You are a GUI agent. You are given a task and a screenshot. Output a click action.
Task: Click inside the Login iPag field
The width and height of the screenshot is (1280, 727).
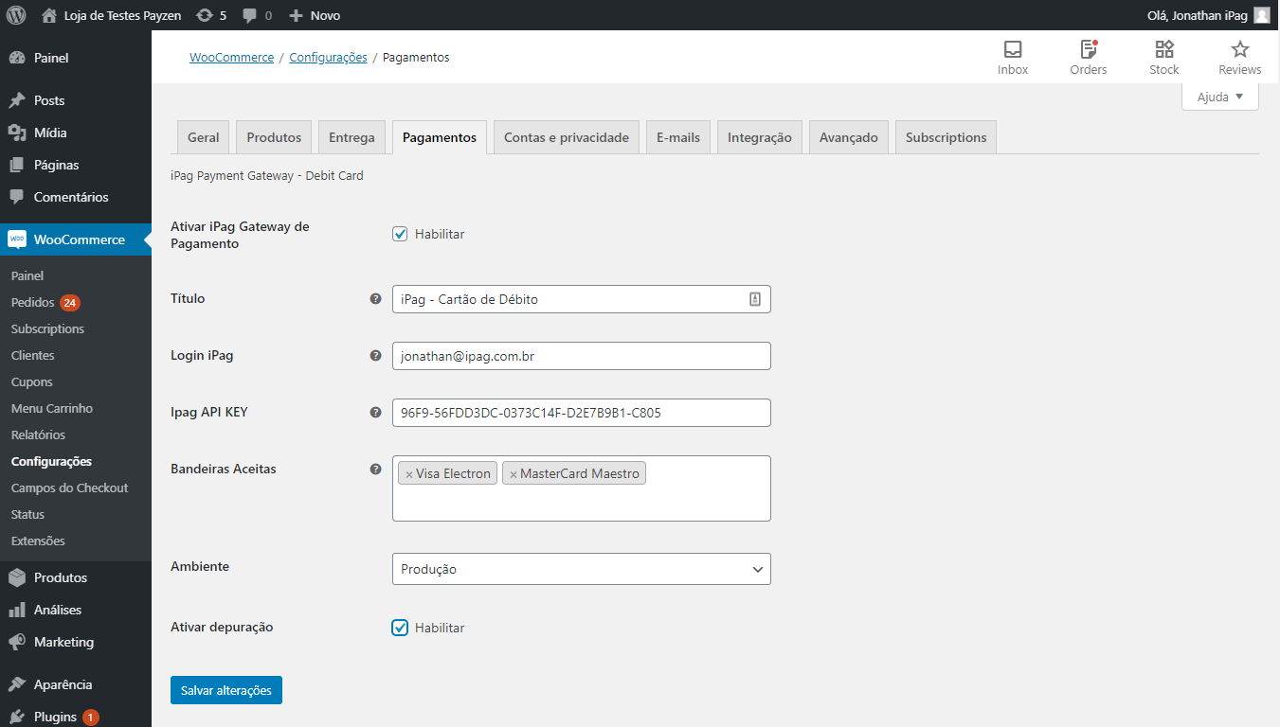coord(582,356)
